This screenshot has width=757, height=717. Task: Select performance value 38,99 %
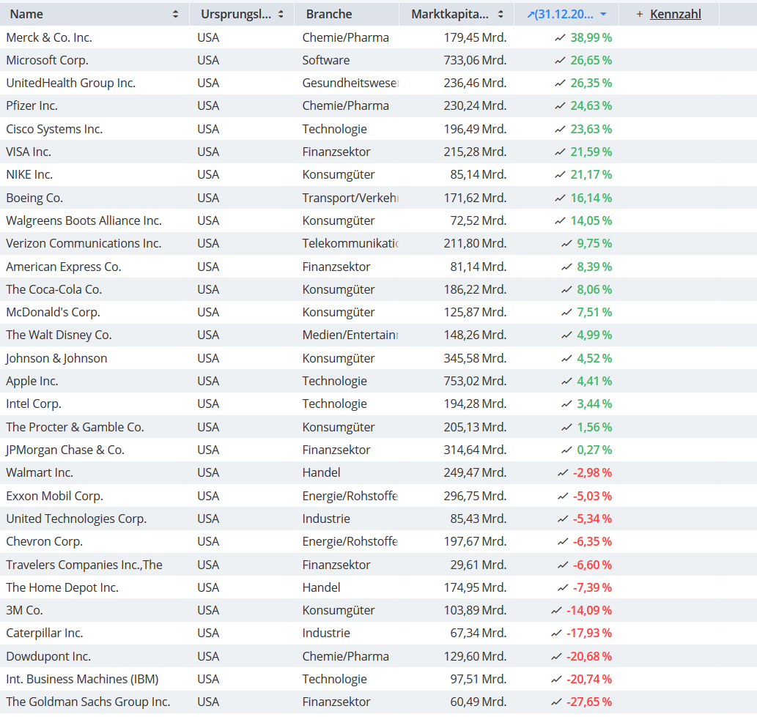click(x=591, y=37)
